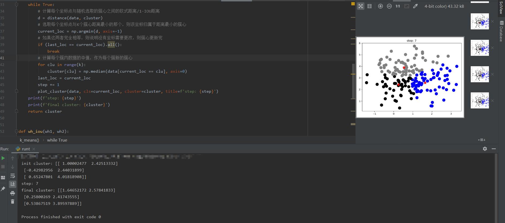This screenshot has height=223, width=505.
Task: Click the yellow inspection warning indicator
Action: pos(353,4)
